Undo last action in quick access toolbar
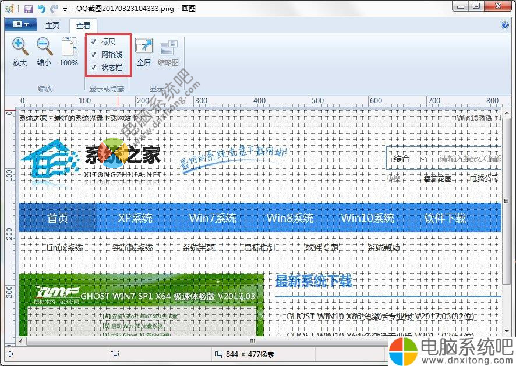The width and height of the screenshot is (516, 366). click(41, 9)
